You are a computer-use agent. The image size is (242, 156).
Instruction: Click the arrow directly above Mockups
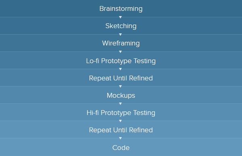pyautogui.click(x=120, y=86)
